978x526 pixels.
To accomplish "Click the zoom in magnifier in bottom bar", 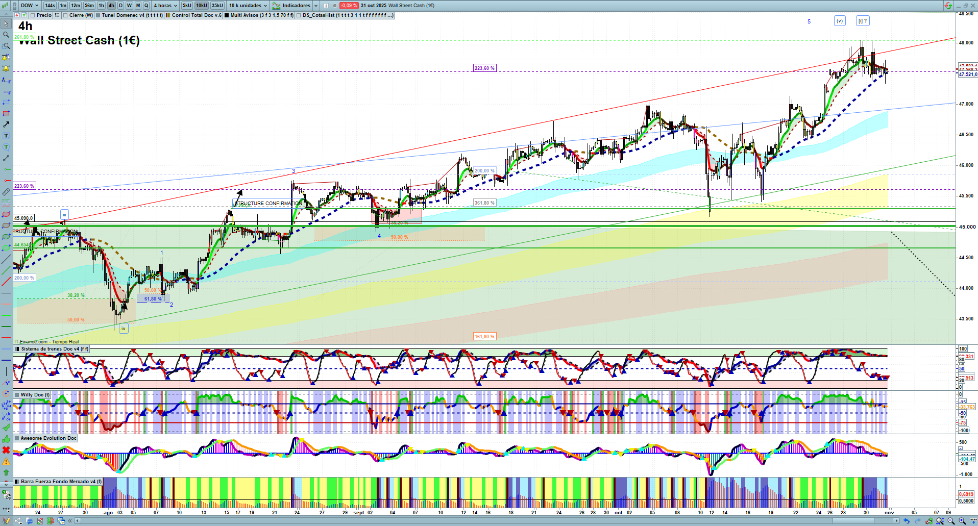I will 962,521.
